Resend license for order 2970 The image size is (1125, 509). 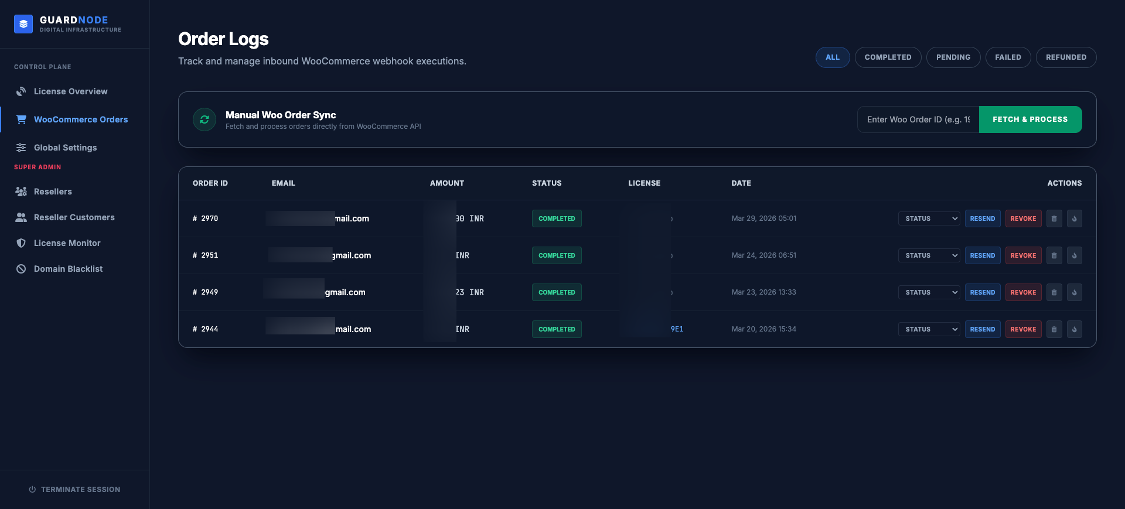(983, 218)
